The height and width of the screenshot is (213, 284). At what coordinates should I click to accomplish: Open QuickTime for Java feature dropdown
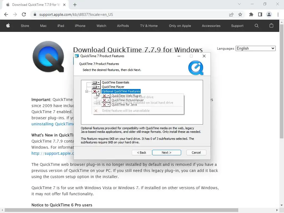(x=106, y=105)
